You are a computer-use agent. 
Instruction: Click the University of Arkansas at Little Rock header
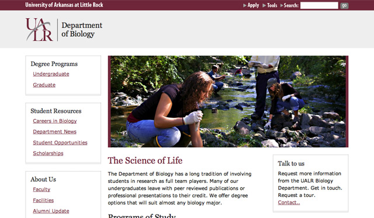(64, 5)
